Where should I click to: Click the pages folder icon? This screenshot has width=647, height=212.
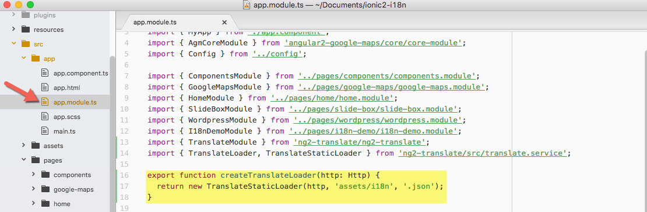pyautogui.click(x=36, y=160)
